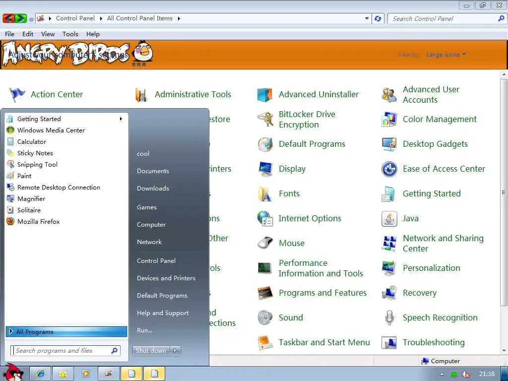
Task: Open Windows Media Center from Start menu
Action: click(x=66, y=130)
